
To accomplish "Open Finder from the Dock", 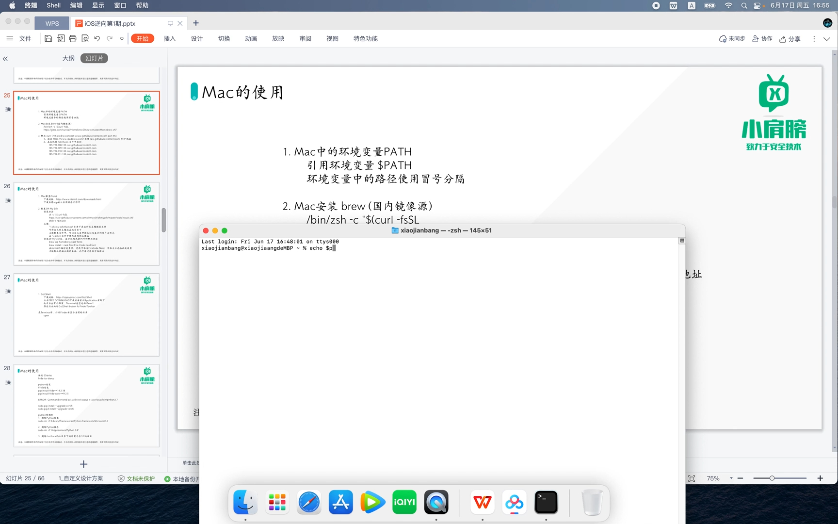I will coord(245,502).
